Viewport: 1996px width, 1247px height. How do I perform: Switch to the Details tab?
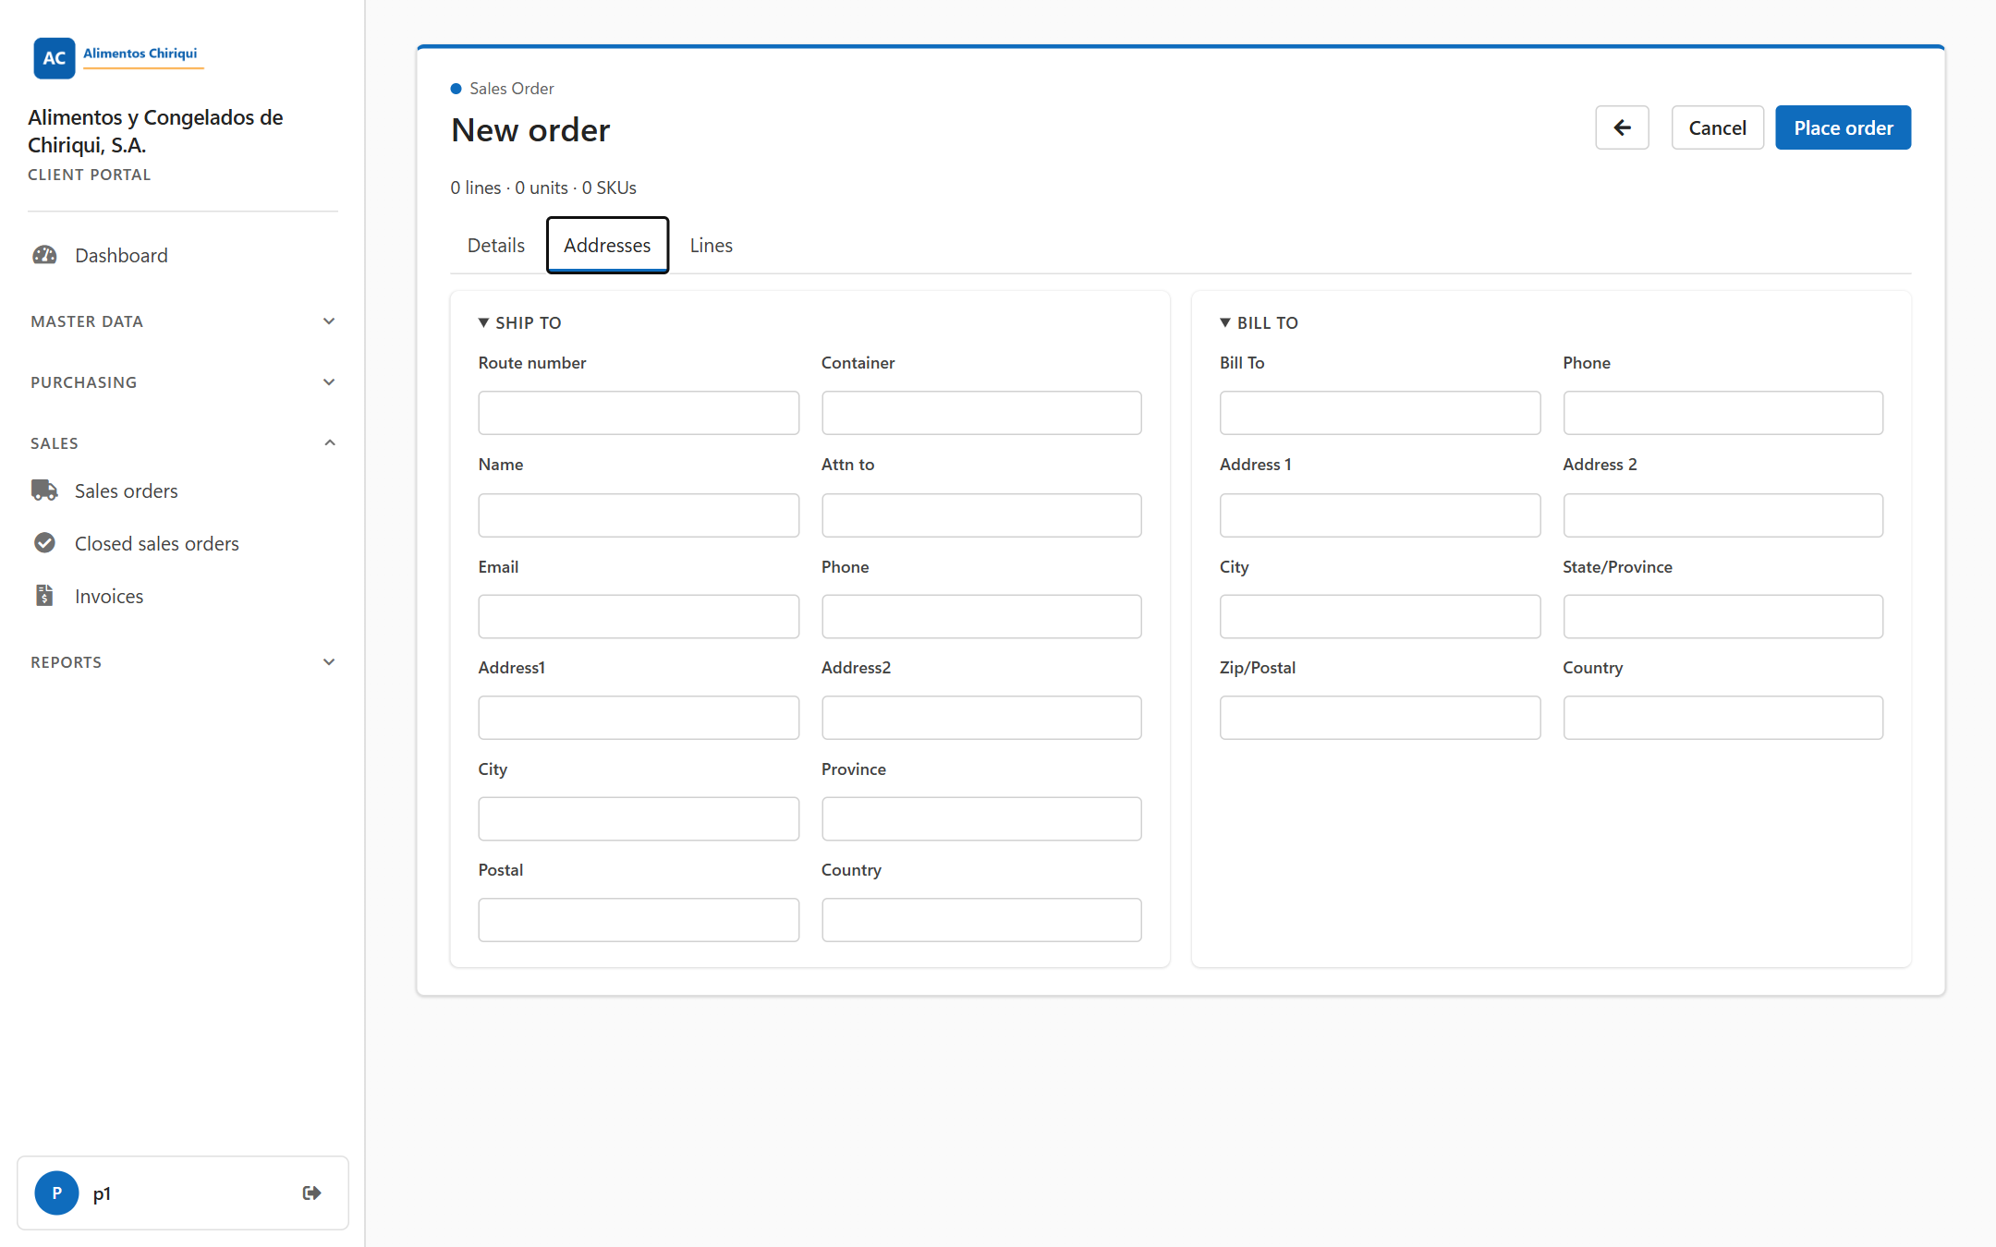(496, 245)
